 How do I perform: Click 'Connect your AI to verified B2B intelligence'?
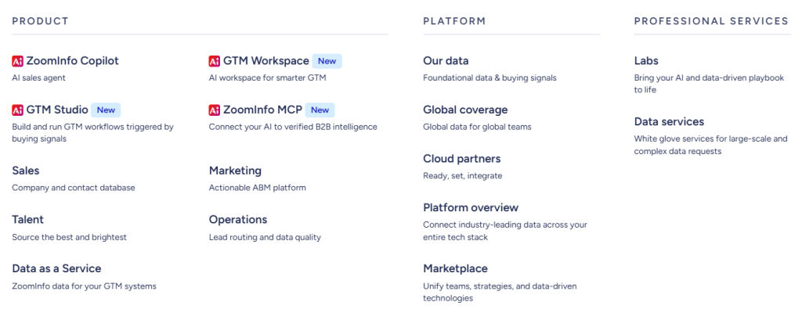click(293, 127)
